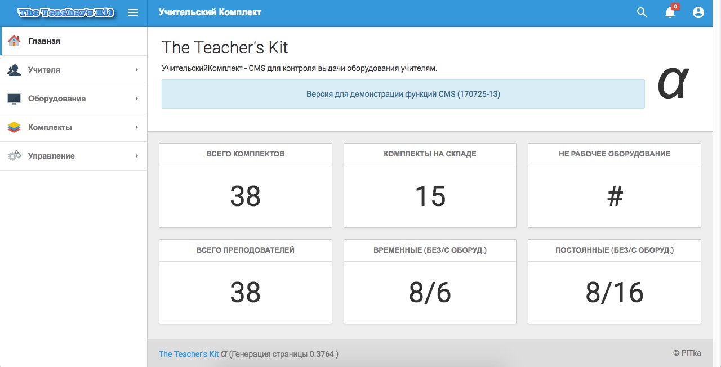Click the © PITka footer text
This screenshot has height=367, width=721.
point(687,353)
